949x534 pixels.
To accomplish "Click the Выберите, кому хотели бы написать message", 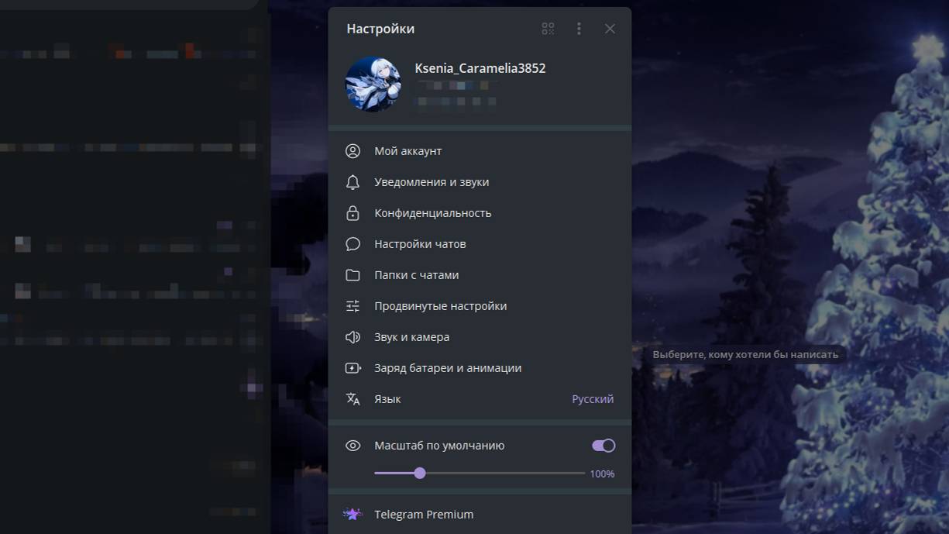I will click(x=745, y=354).
